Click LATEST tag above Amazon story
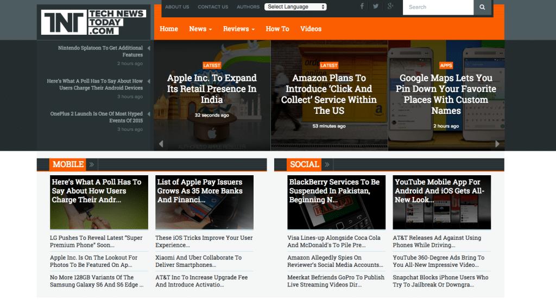 (x=328, y=66)
